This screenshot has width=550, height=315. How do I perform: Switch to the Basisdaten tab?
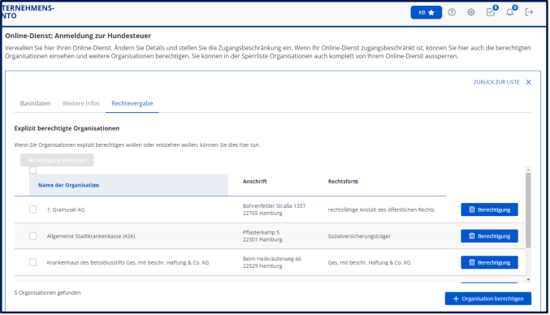coord(36,104)
